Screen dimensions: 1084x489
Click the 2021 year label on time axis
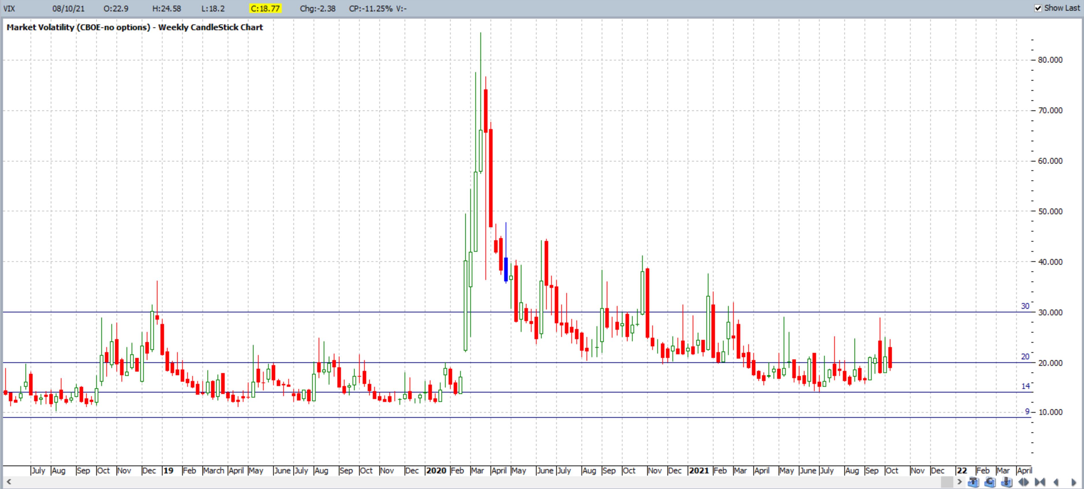point(699,471)
